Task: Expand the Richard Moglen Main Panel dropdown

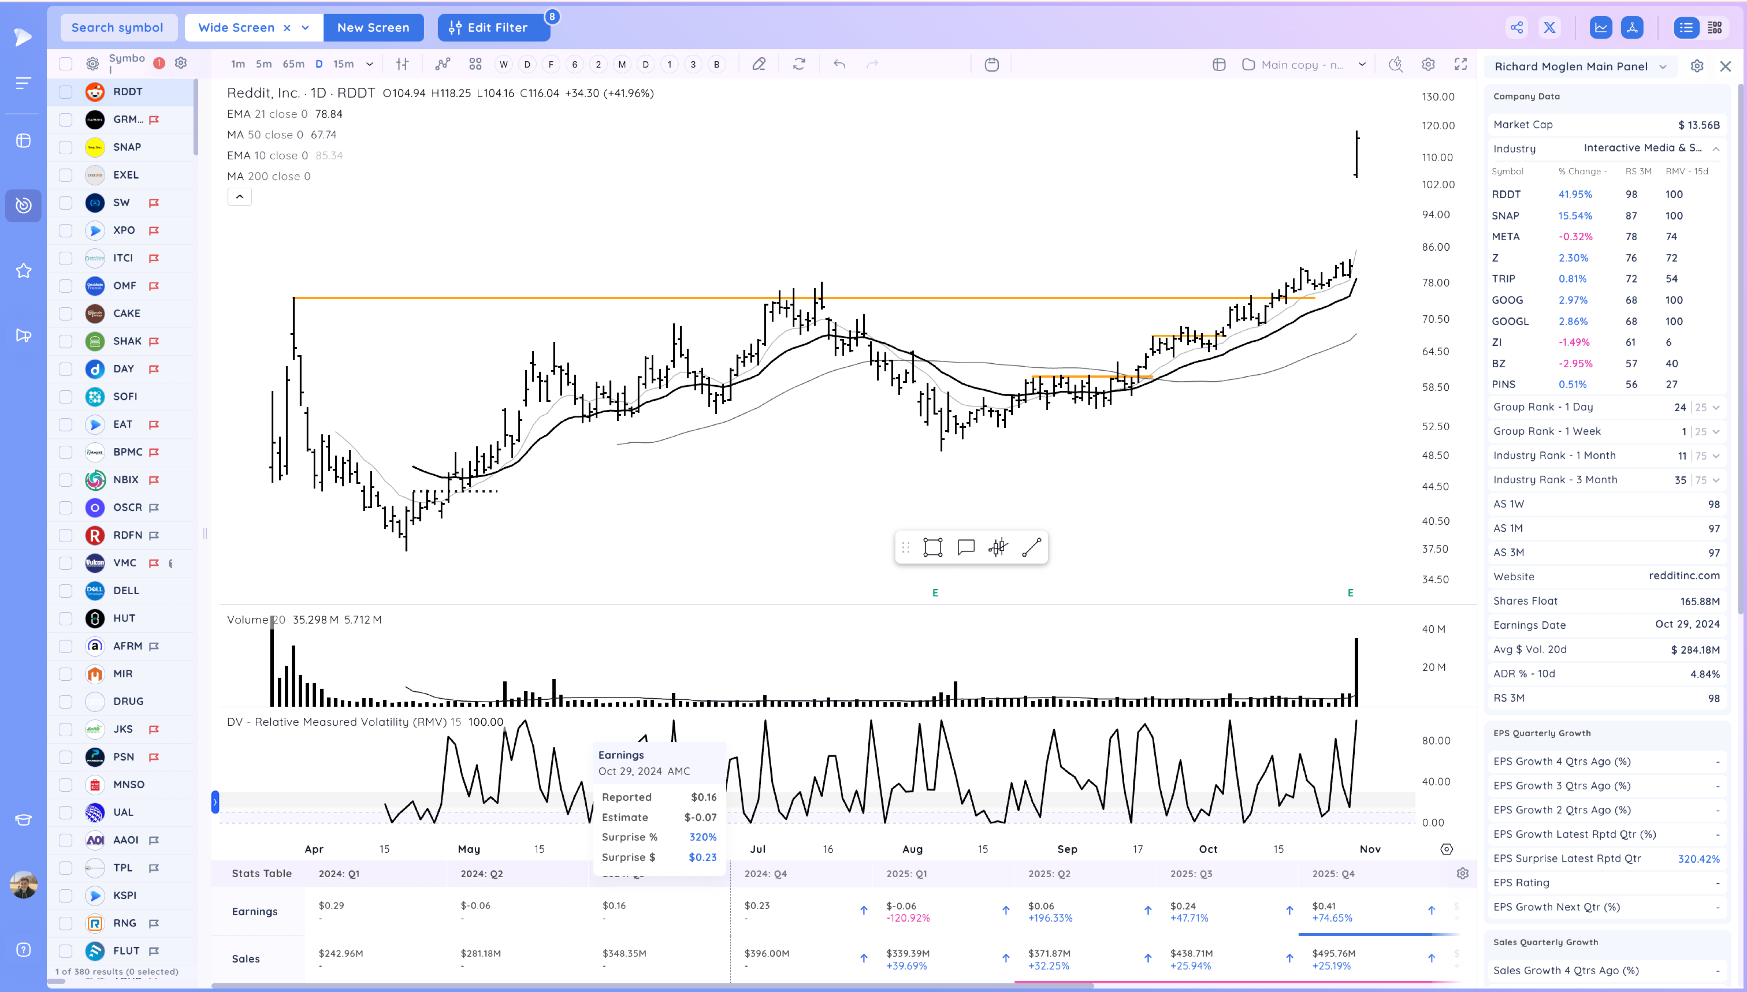Action: pyautogui.click(x=1663, y=66)
